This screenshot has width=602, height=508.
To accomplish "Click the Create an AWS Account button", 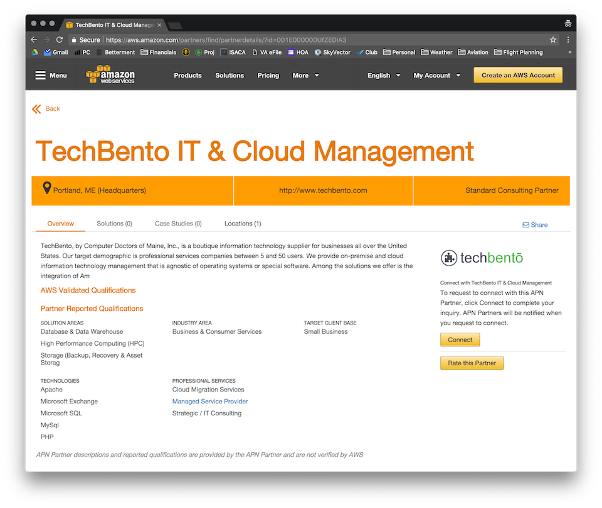I will (518, 75).
